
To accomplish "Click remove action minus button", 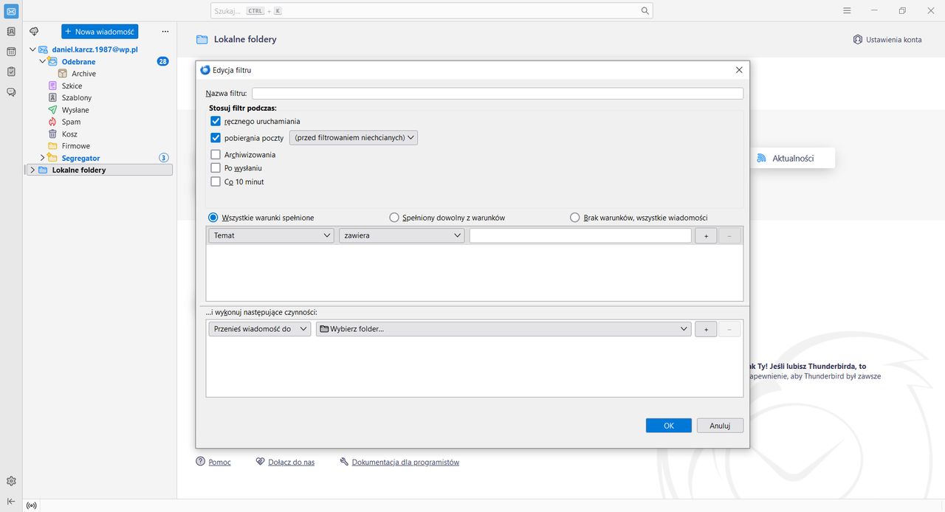I will [x=729, y=329].
